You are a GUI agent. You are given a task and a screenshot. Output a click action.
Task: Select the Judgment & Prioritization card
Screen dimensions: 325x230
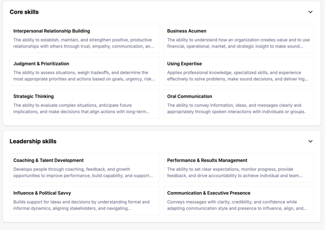85,71
